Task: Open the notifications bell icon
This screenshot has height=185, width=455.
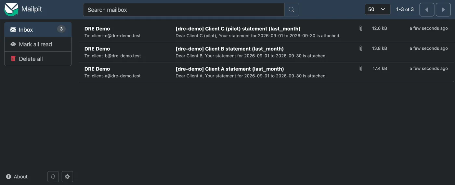Action: coord(53,177)
